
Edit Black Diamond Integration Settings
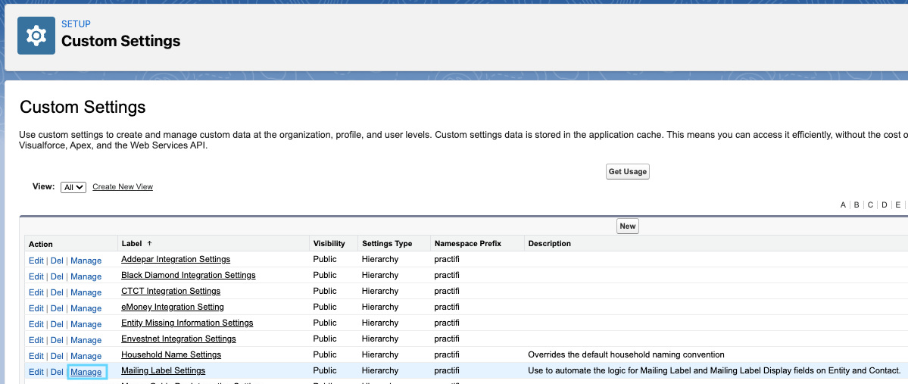tap(36, 276)
